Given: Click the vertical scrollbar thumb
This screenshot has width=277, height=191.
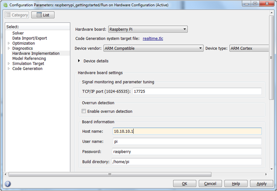Looking at the screenshot, I should pyautogui.click(x=271, y=58).
